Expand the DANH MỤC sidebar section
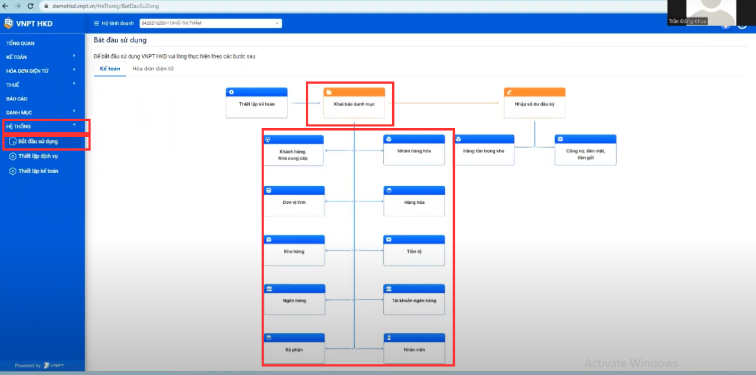The width and height of the screenshot is (756, 375). pyautogui.click(x=74, y=112)
